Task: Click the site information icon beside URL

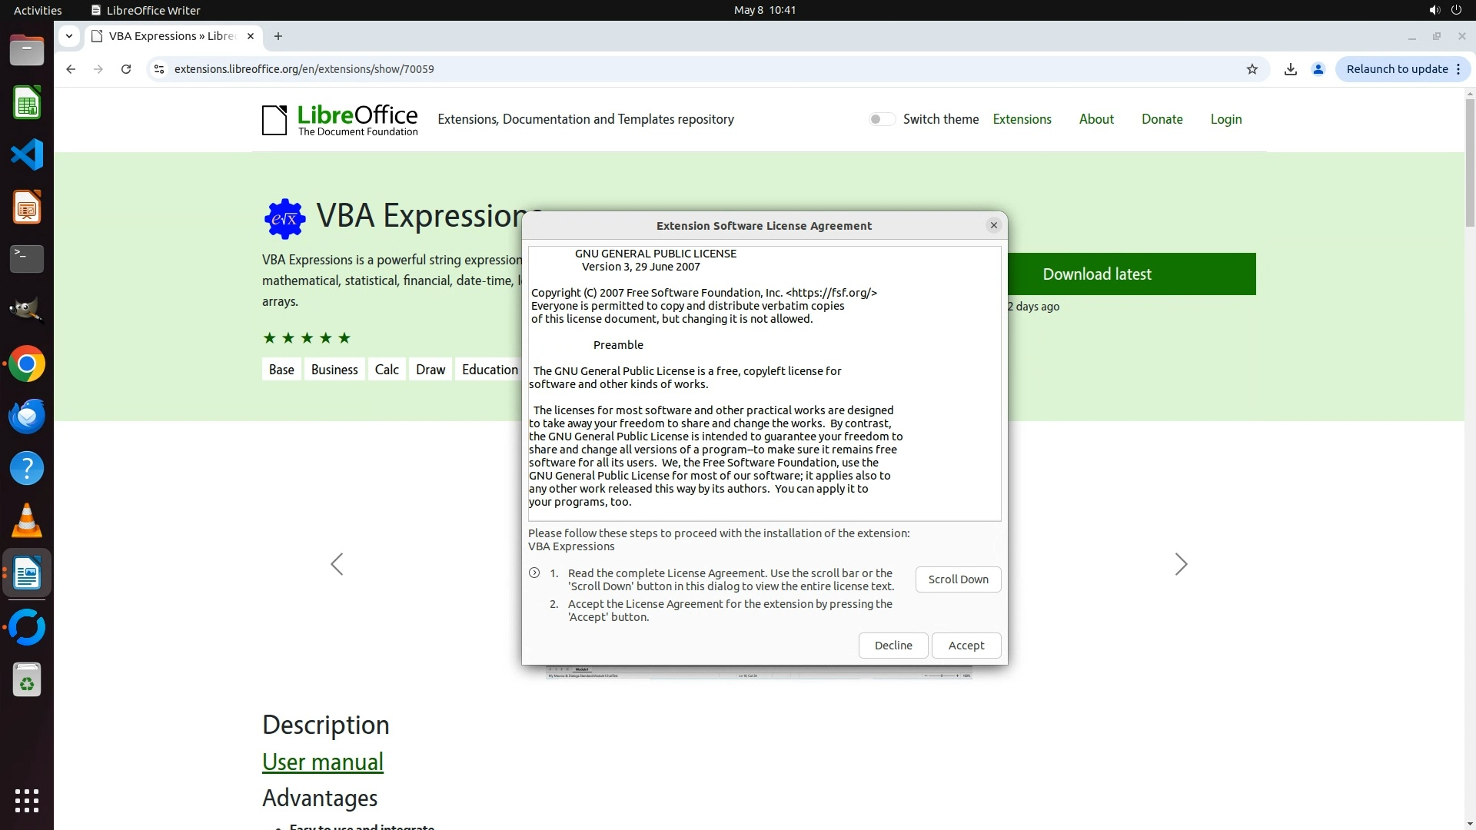Action: point(159,69)
